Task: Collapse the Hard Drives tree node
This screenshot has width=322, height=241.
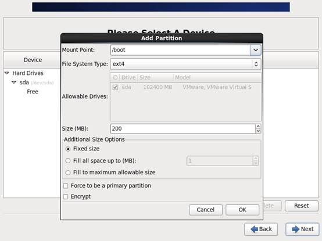Action: click(7, 73)
